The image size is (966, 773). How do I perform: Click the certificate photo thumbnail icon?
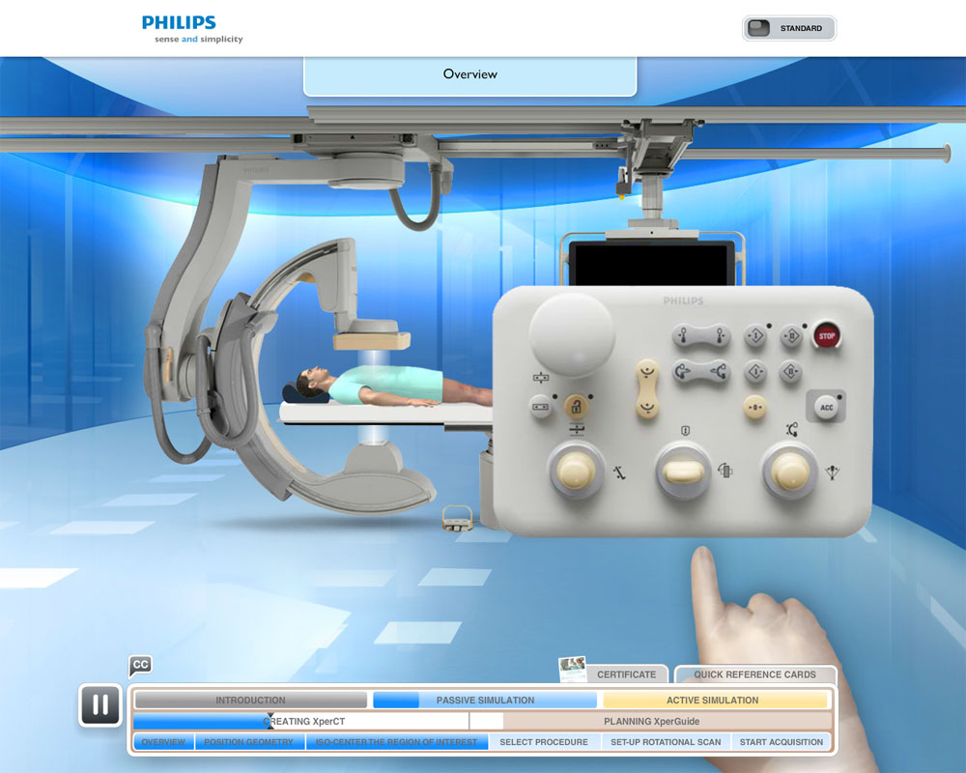tap(572, 669)
